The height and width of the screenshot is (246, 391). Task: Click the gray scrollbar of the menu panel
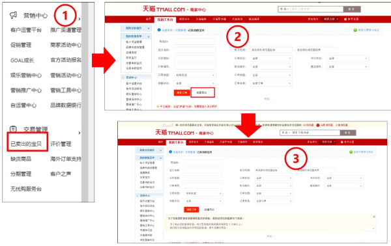point(85,102)
